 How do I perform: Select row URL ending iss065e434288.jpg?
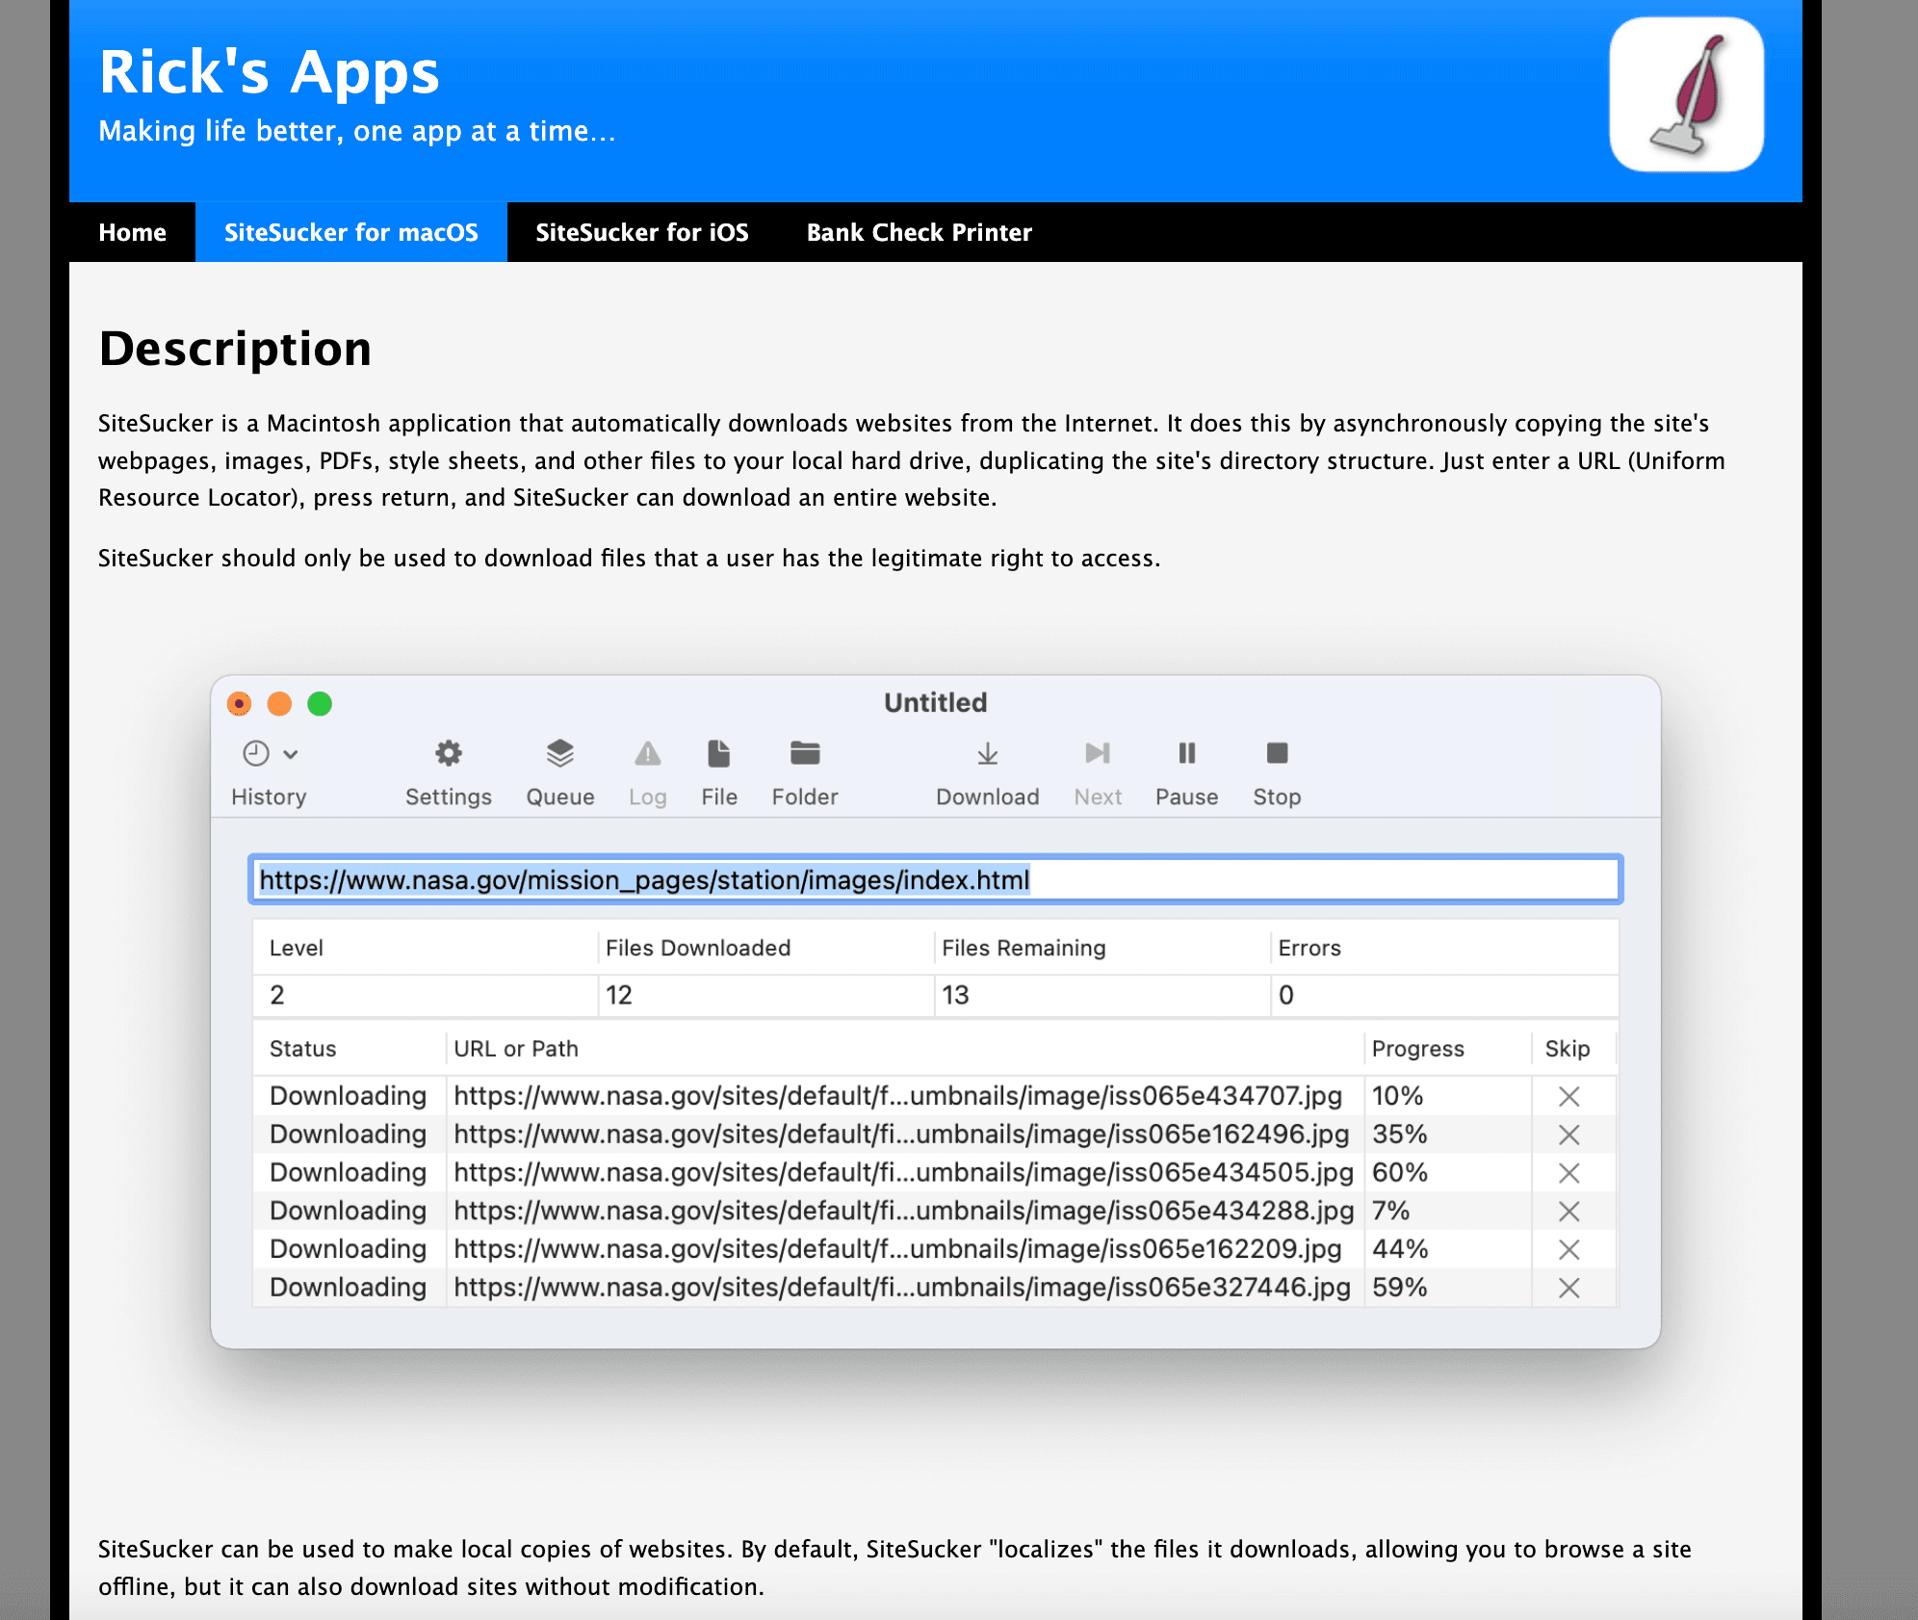[903, 1211]
